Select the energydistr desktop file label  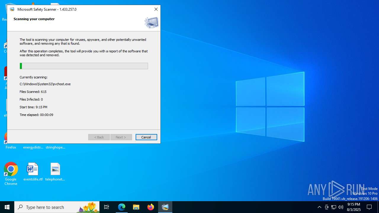click(33, 147)
